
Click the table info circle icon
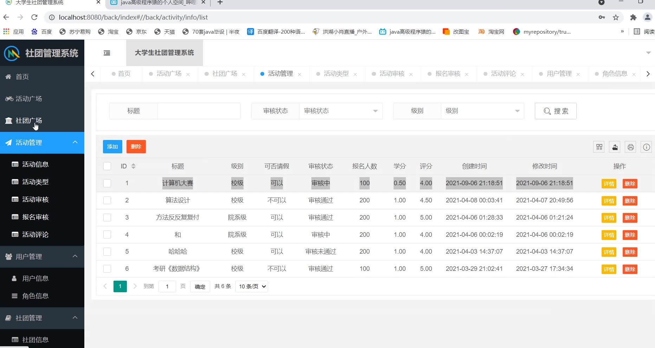tap(646, 147)
